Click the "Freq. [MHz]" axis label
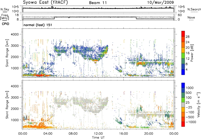 tap(5, 17)
